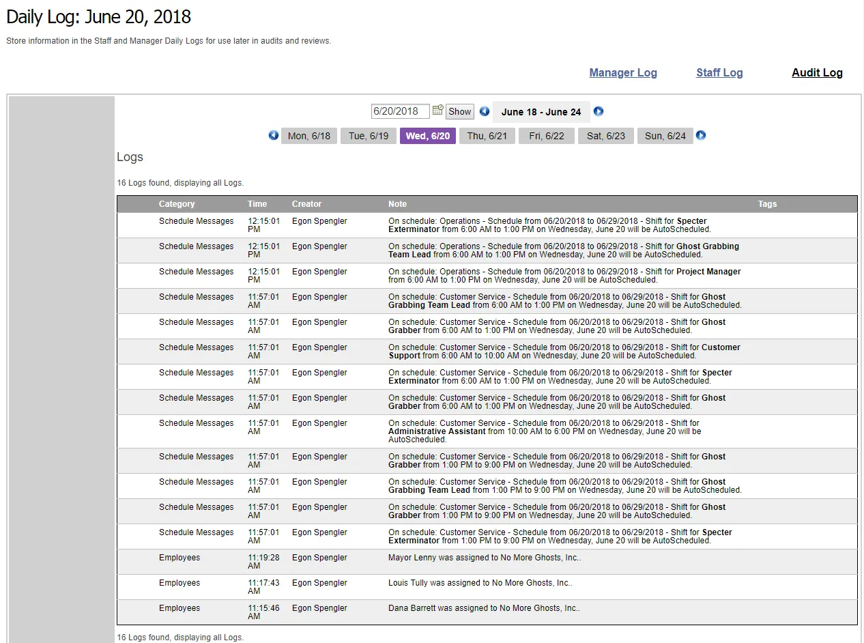Click the time 11:17:43 AM
Image resolution: width=864 pixels, height=643 pixels.
[263, 587]
